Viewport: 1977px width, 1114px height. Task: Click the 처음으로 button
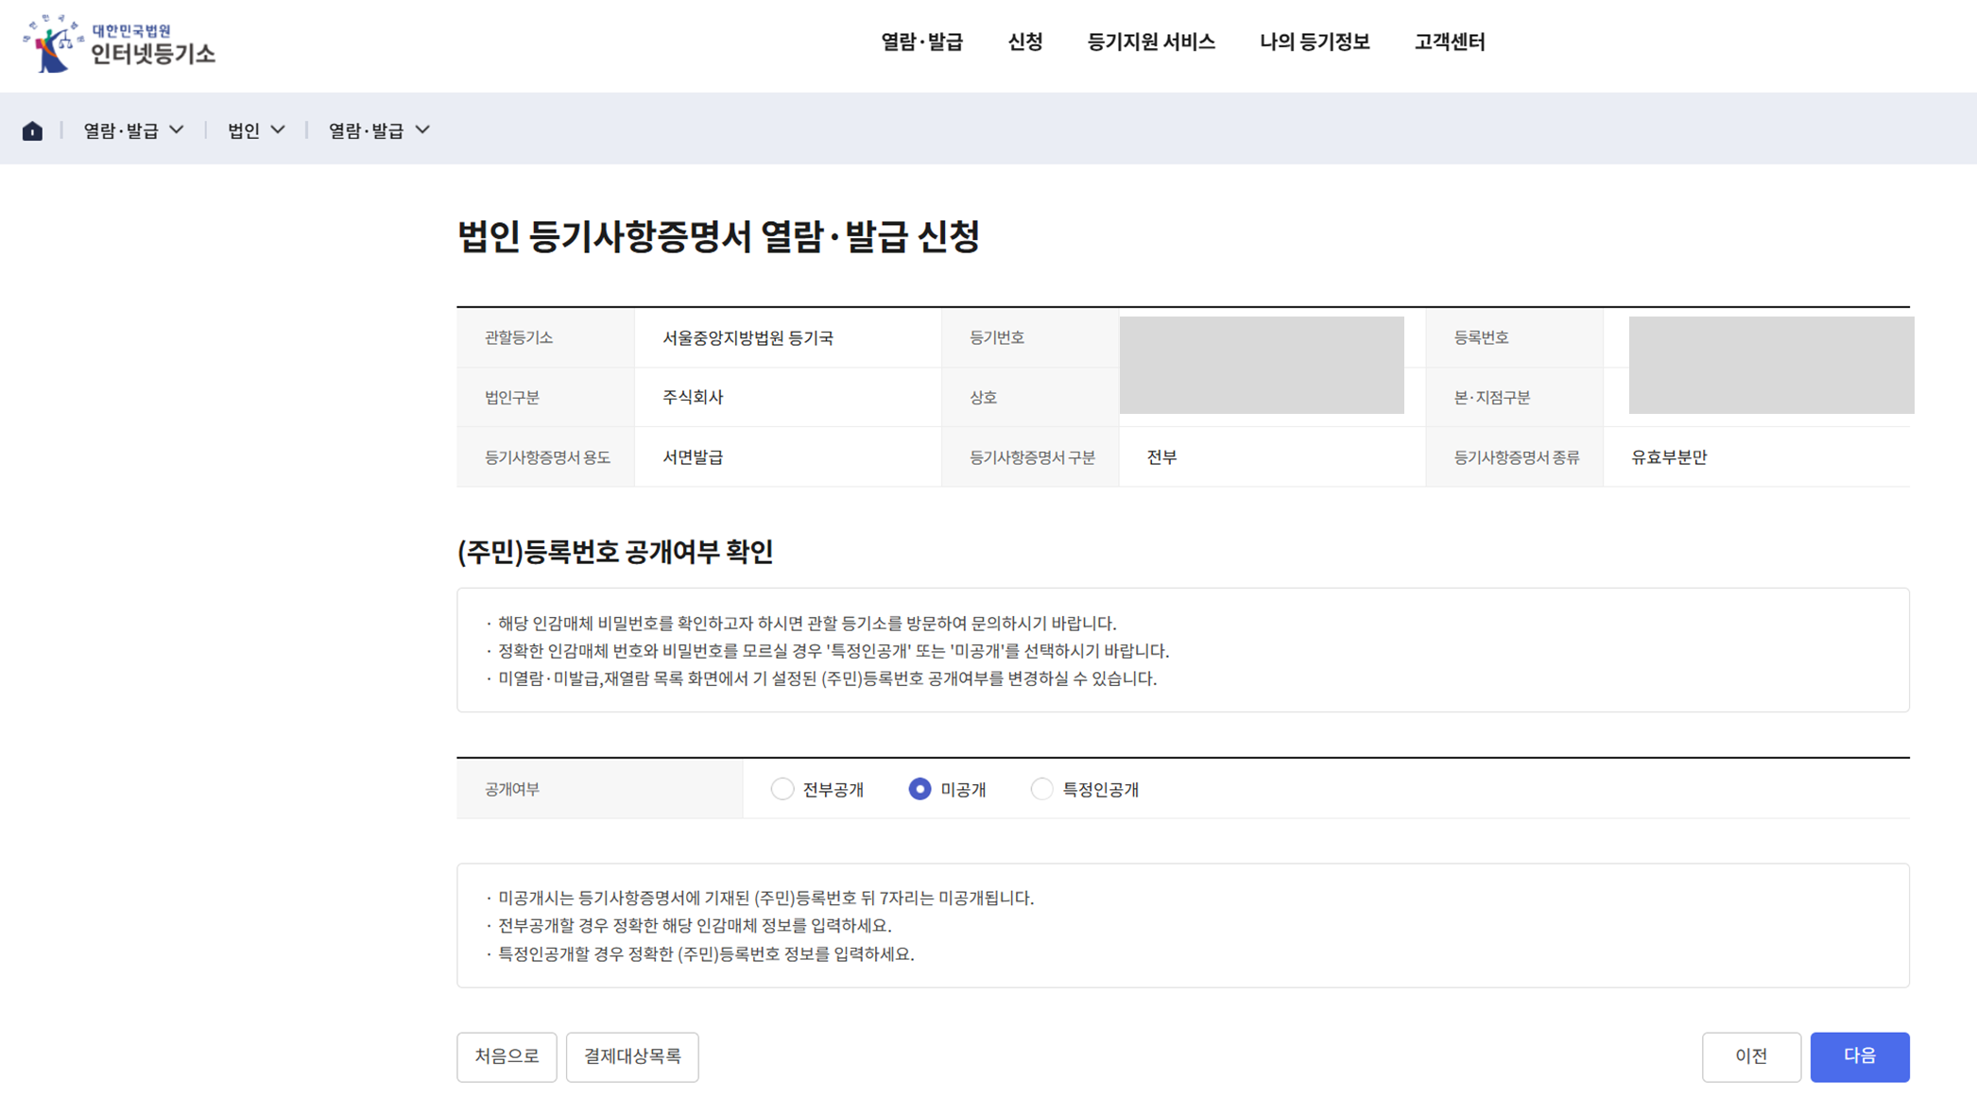507,1056
